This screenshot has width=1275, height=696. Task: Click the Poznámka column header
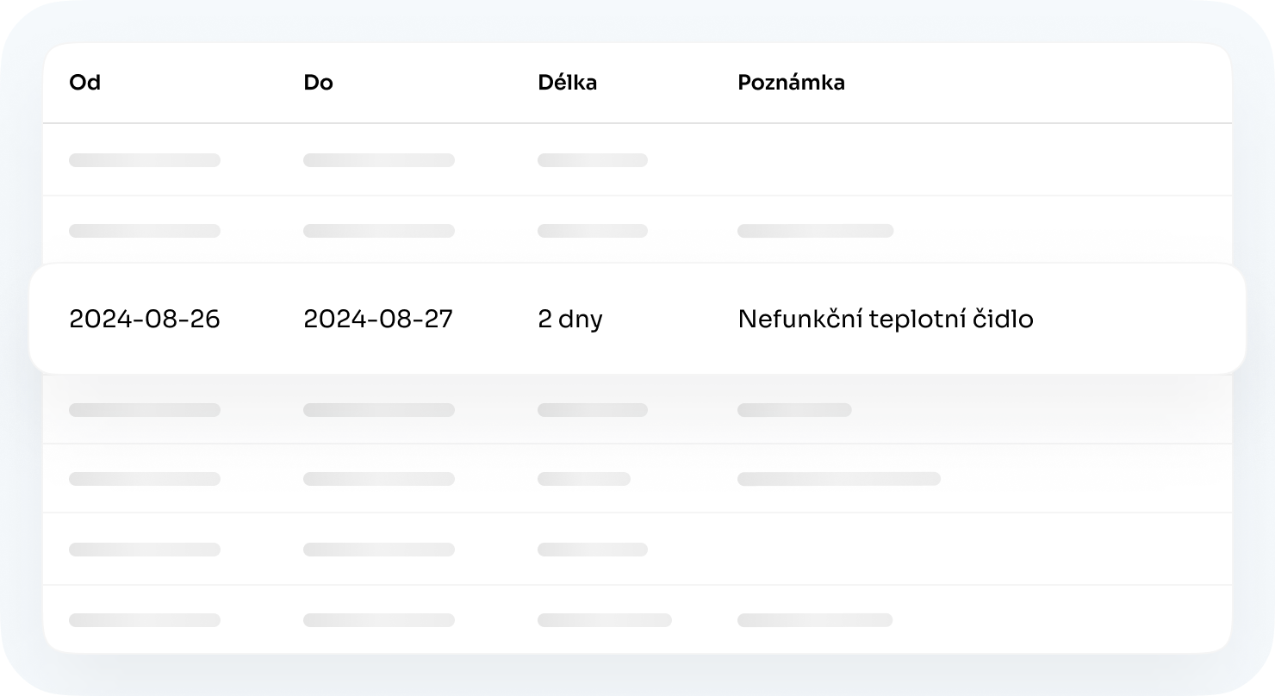click(791, 82)
